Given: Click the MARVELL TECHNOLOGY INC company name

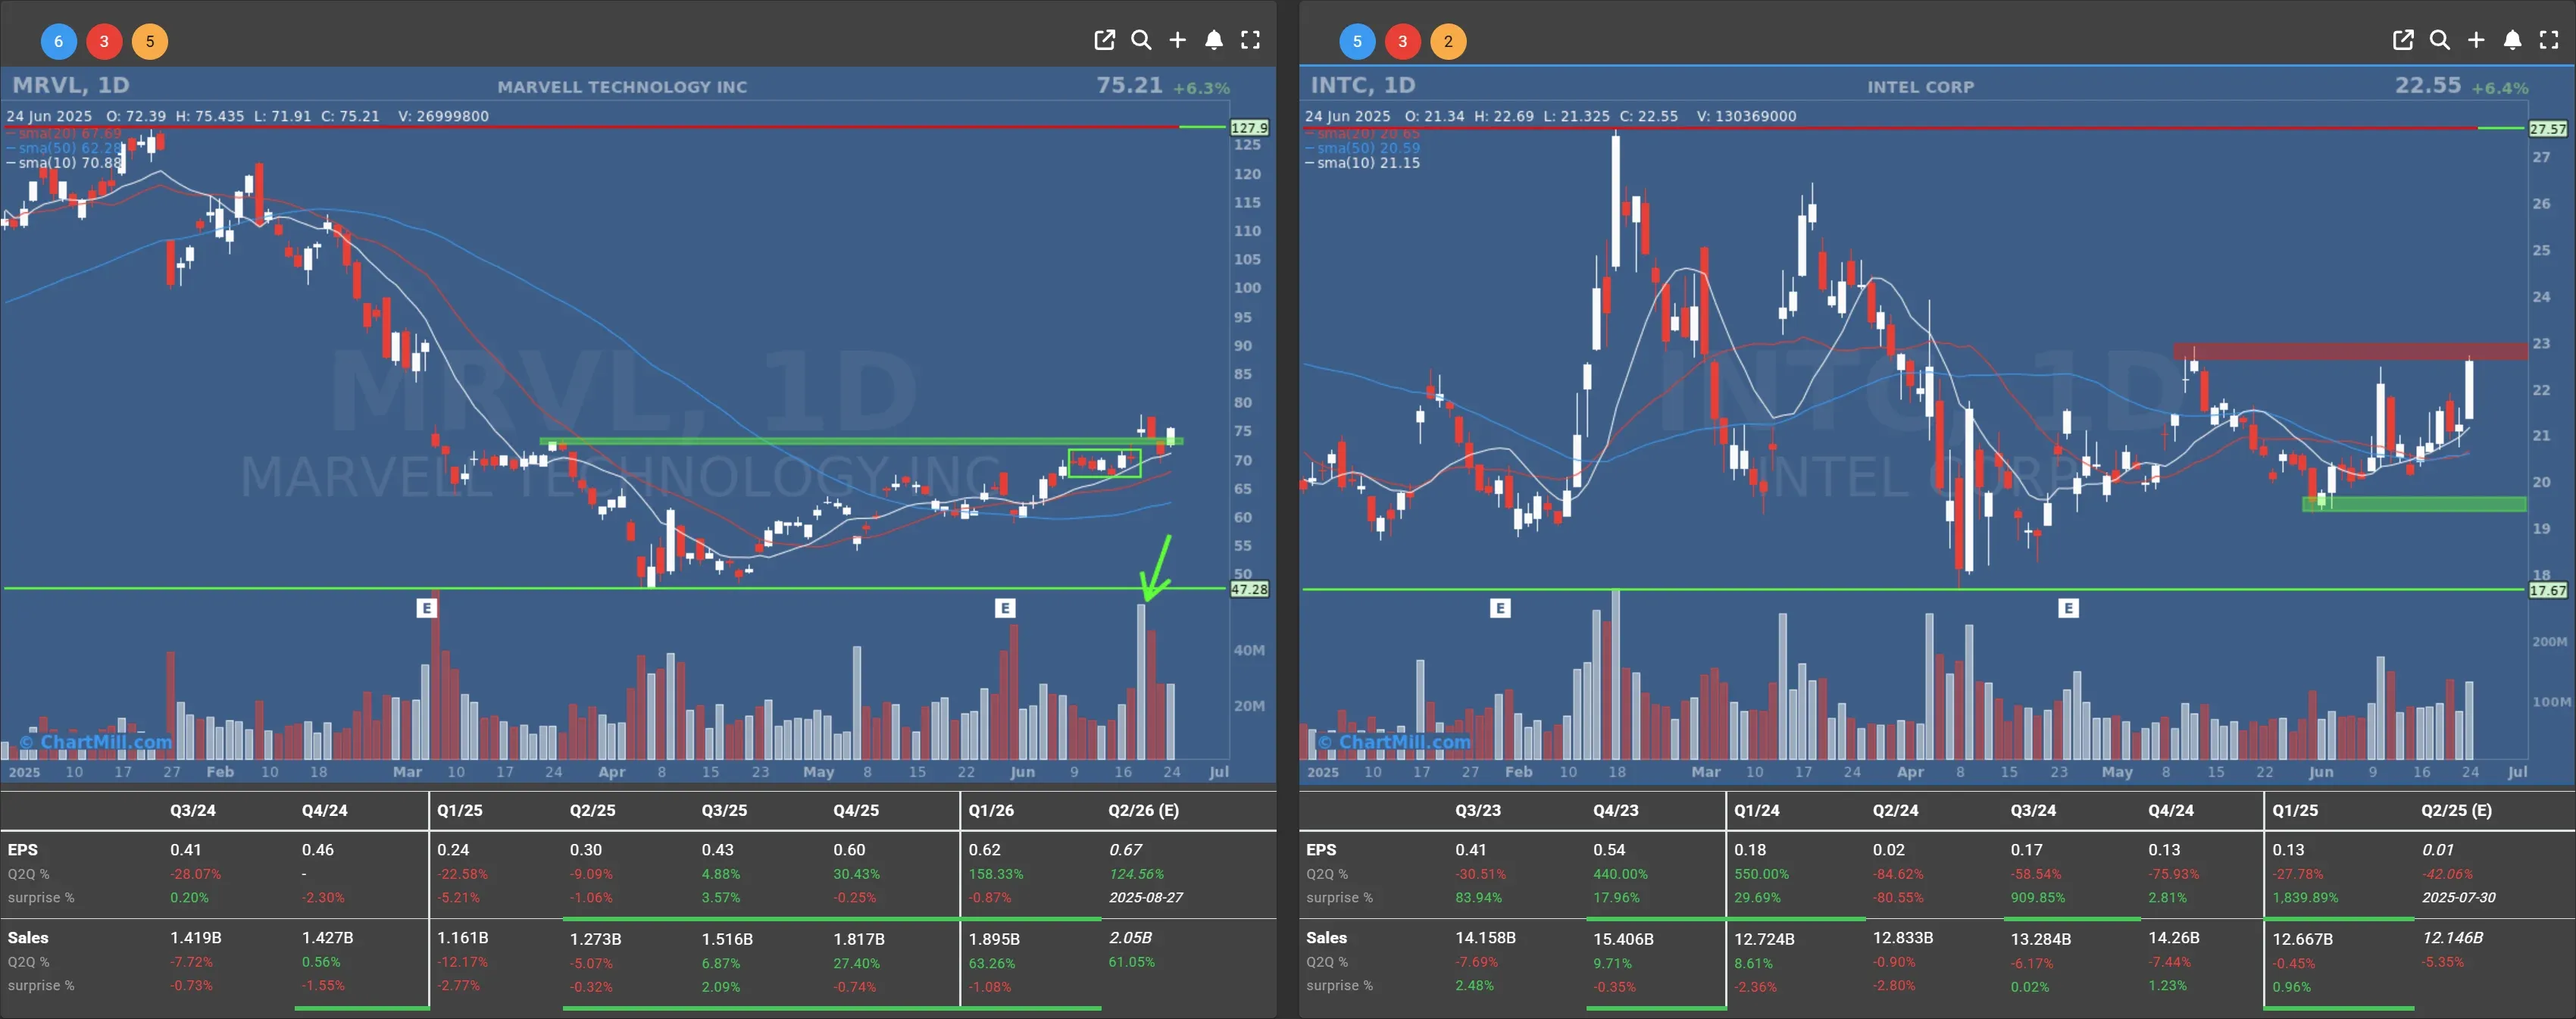Looking at the screenshot, I should pos(622,87).
